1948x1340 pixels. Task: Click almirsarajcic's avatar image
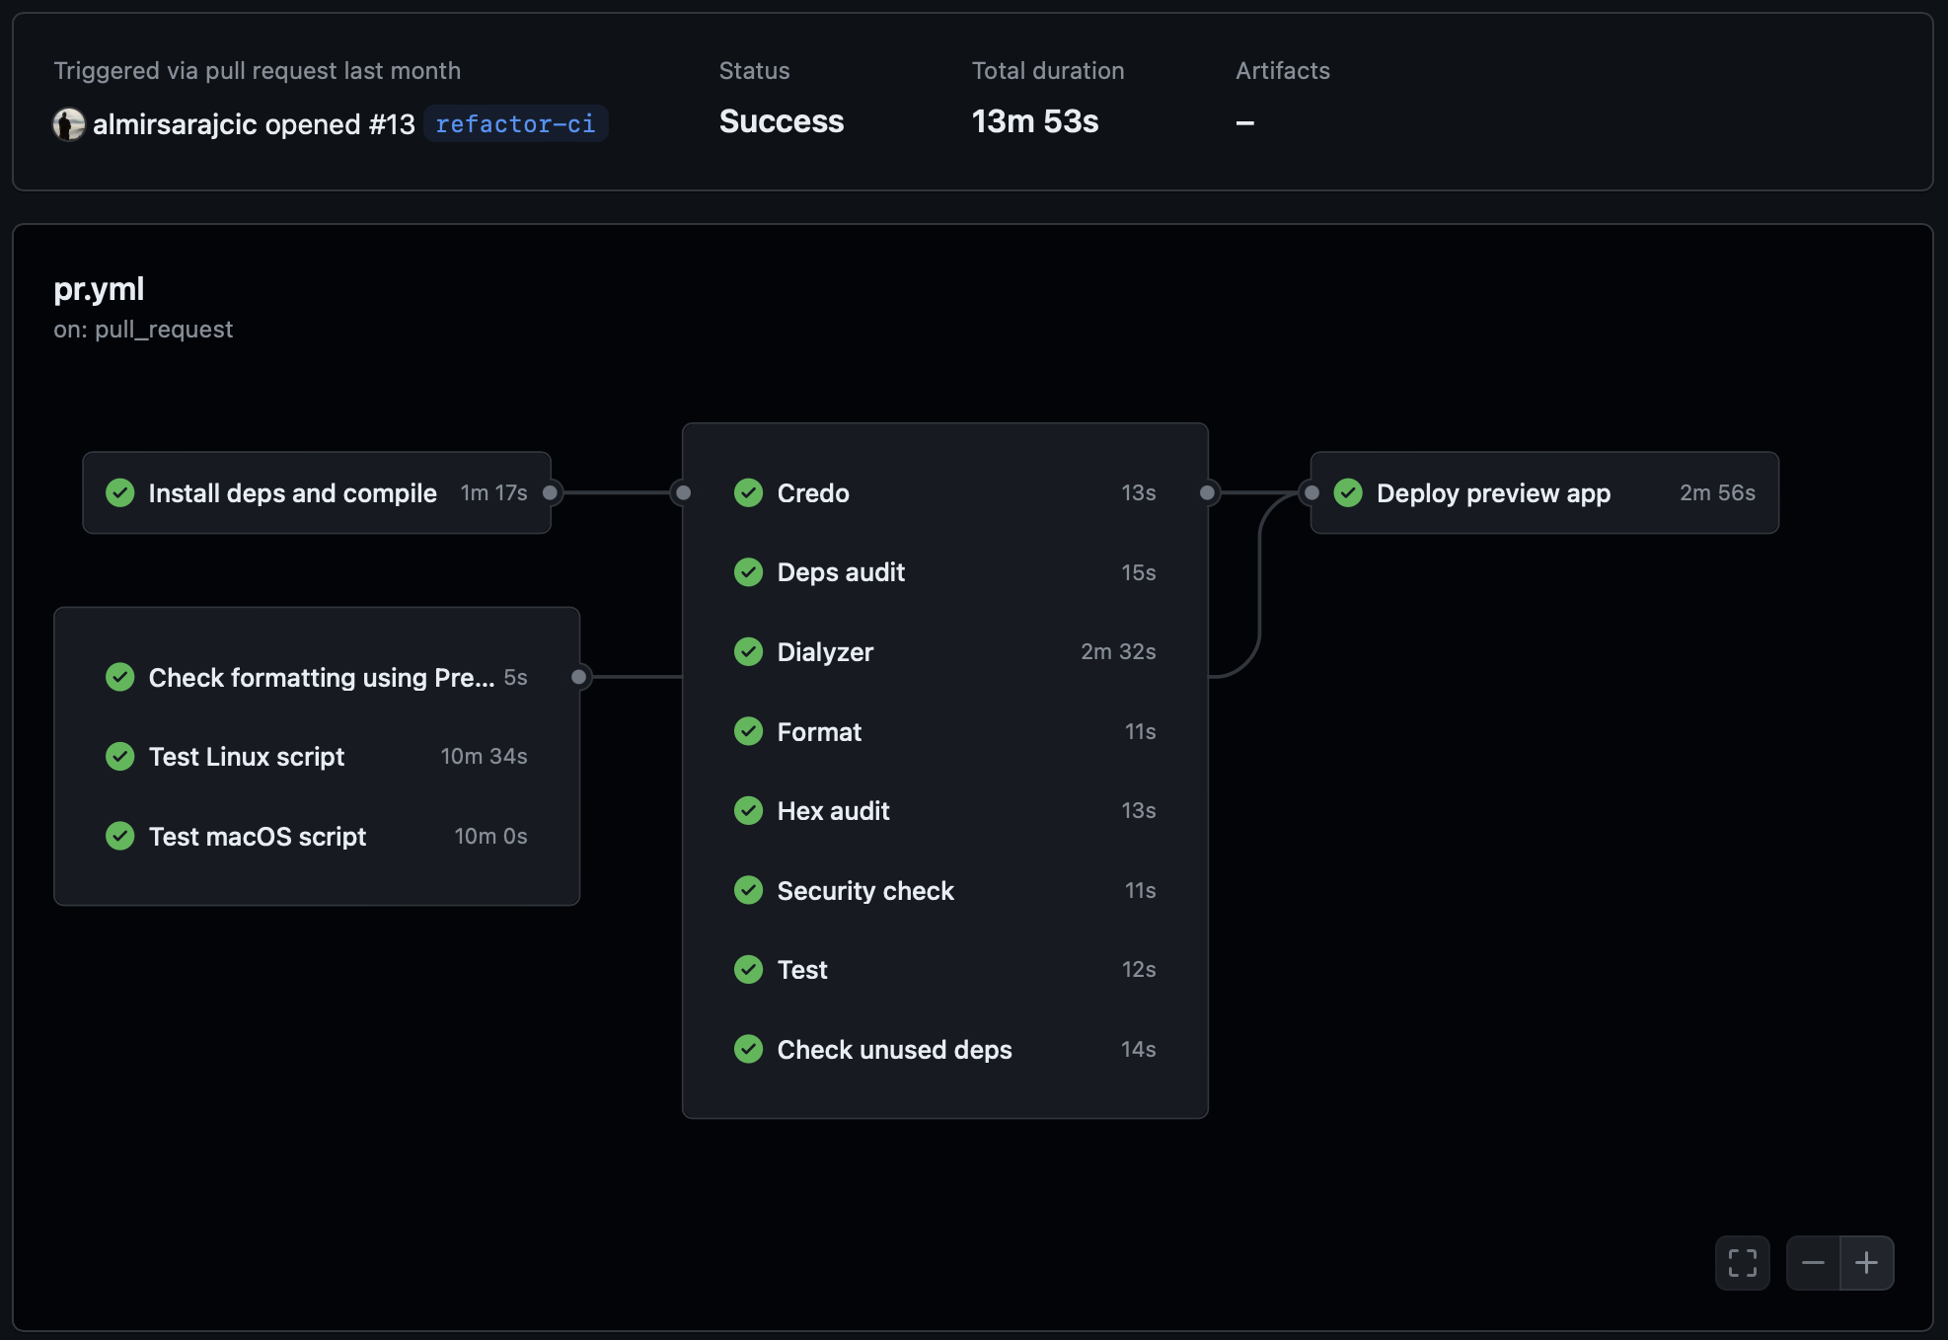pos(68,124)
